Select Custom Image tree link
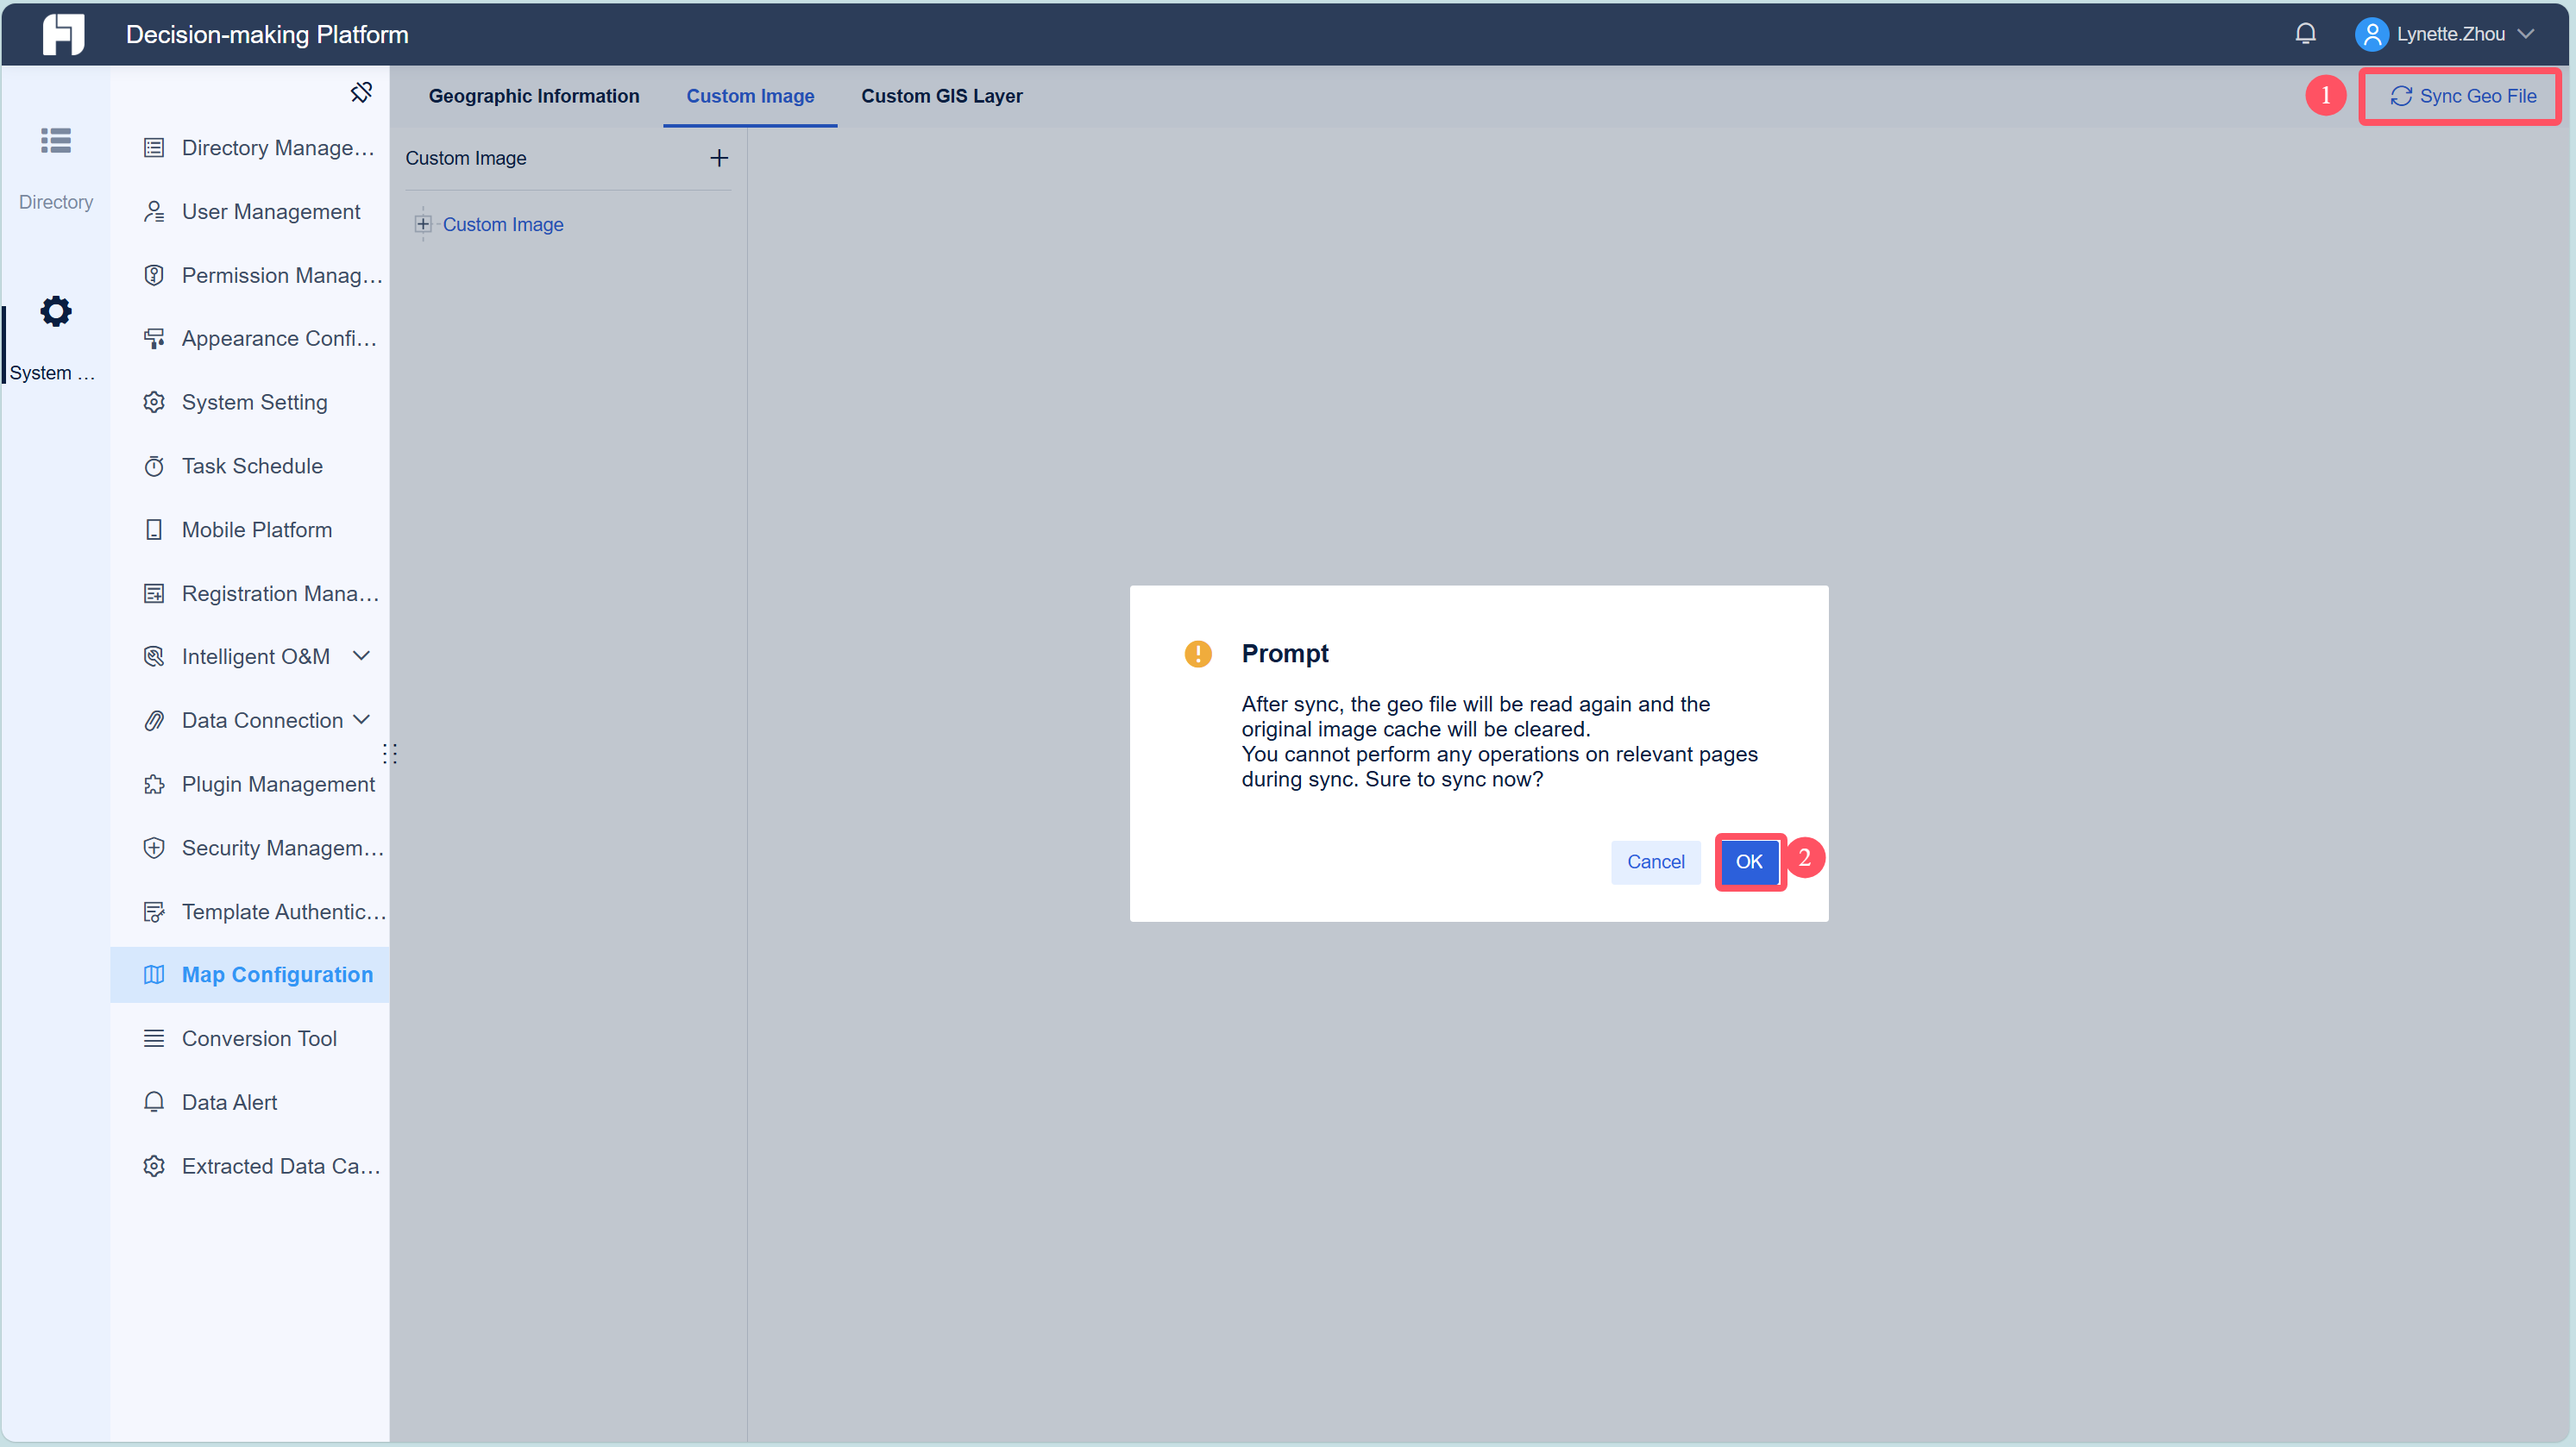This screenshot has height=1447, width=2576. pyautogui.click(x=503, y=224)
